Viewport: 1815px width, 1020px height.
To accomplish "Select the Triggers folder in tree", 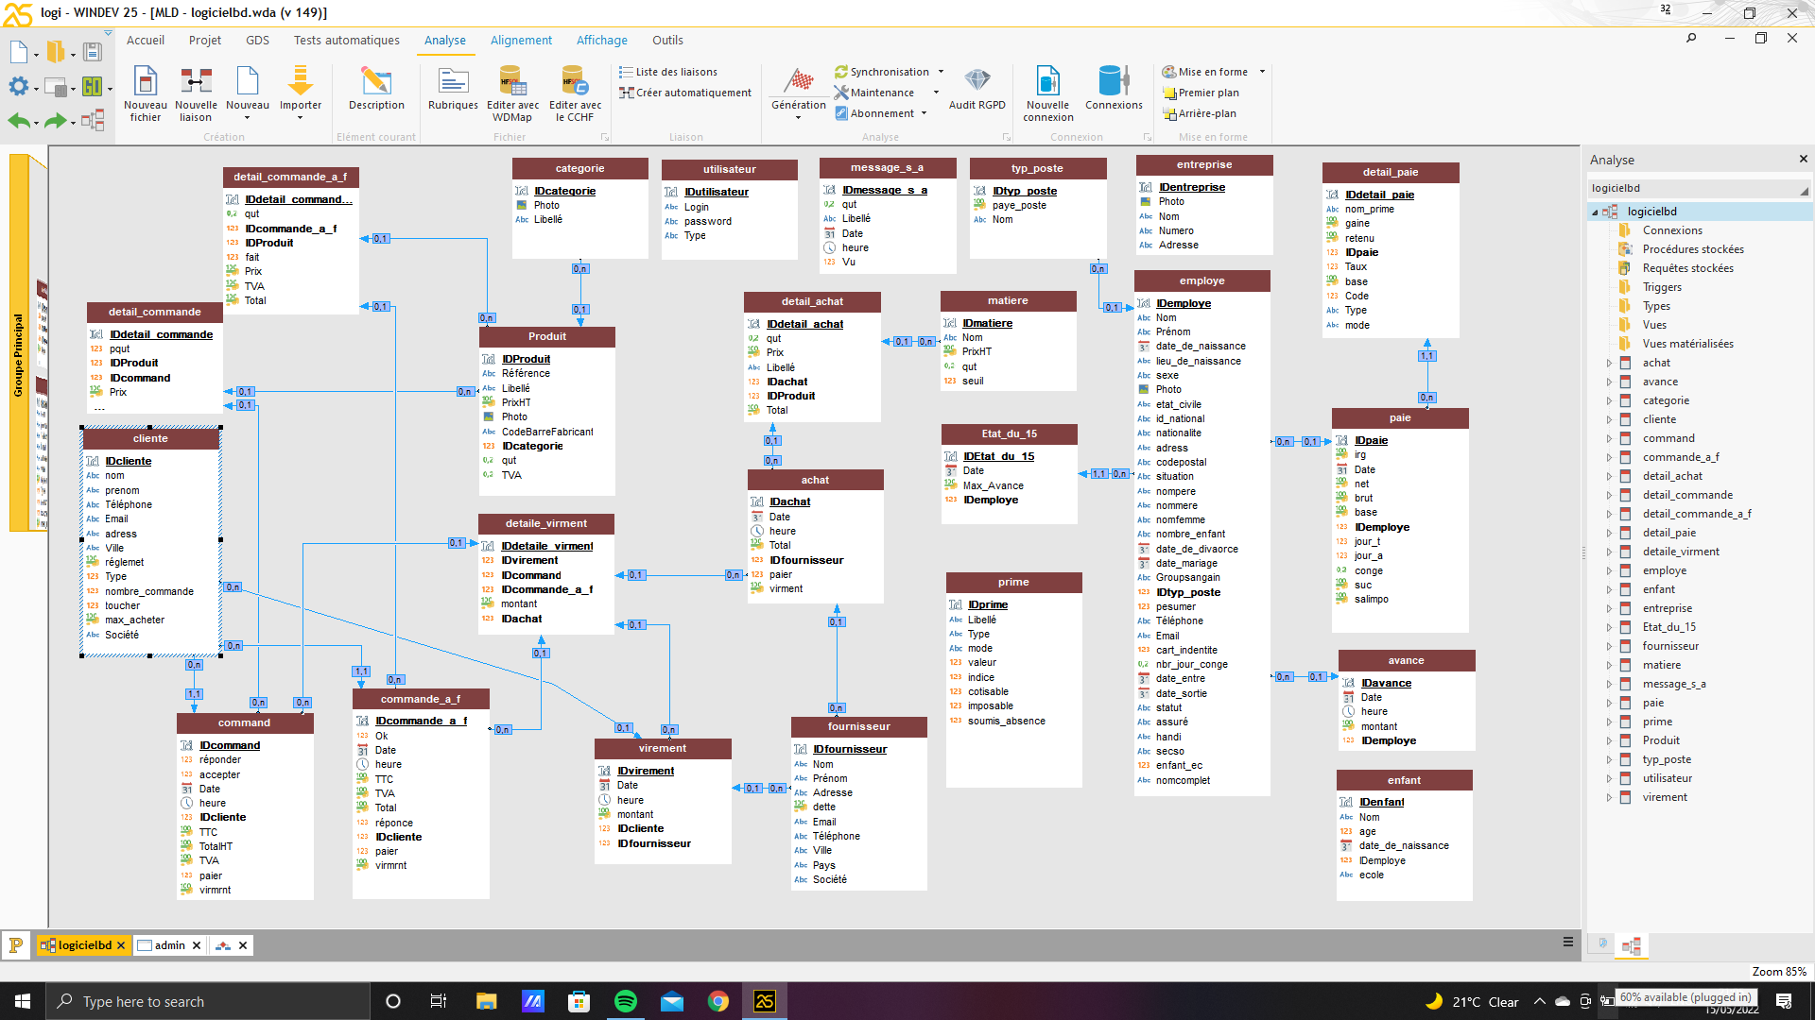I will click(x=1662, y=287).
